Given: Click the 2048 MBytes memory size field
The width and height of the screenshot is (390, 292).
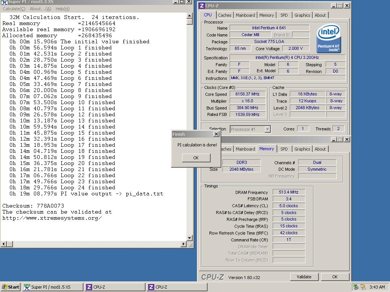Looking at the screenshot, I should pos(241,169).
